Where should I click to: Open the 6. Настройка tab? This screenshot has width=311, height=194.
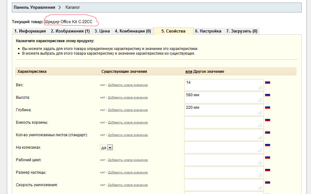208,31
